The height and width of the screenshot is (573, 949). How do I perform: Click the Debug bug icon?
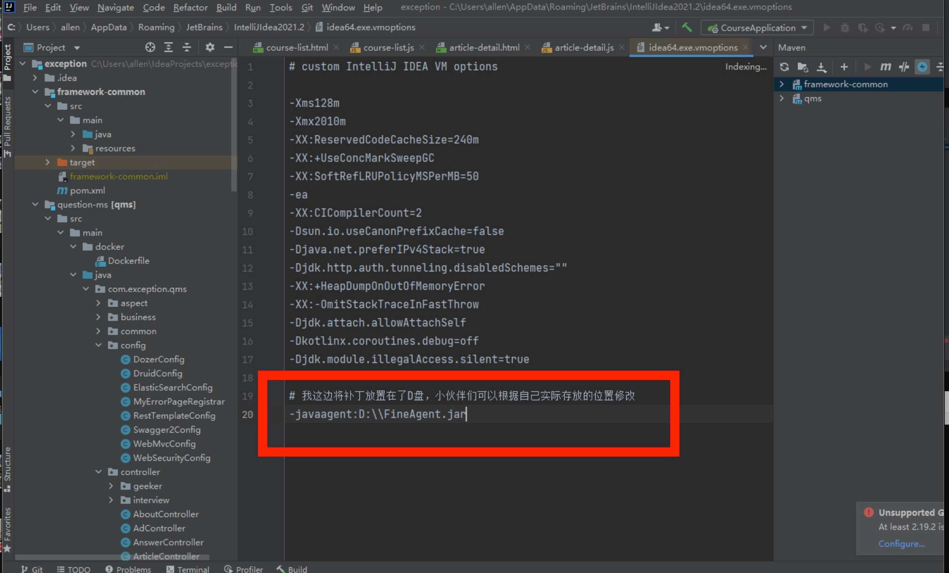click(845, 27)
